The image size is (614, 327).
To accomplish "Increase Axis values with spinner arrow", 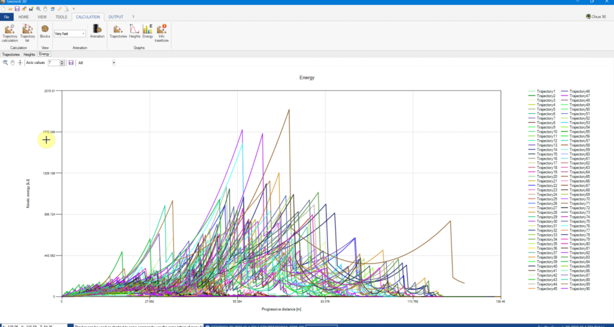I will click(x=62, y=61).
